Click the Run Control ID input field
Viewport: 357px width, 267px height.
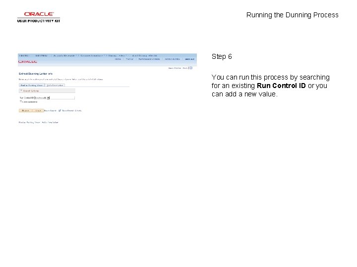(x=62, y=98)
